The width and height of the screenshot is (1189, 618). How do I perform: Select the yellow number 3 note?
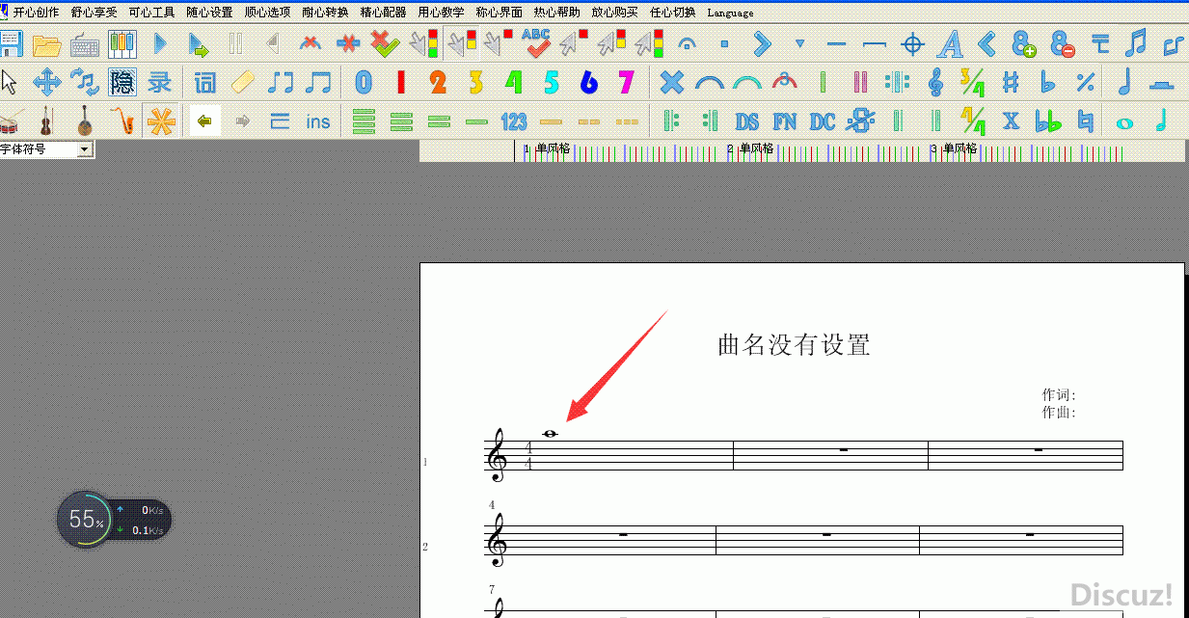tap(475, 83)
